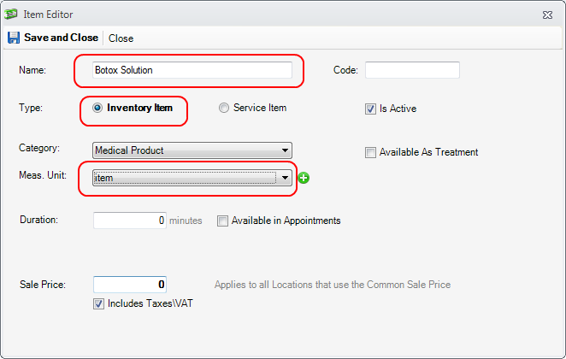The width and height of the screenshot is (566, 359).
Task: Click the Item Editor title bar icon
Action: [12, 15]
